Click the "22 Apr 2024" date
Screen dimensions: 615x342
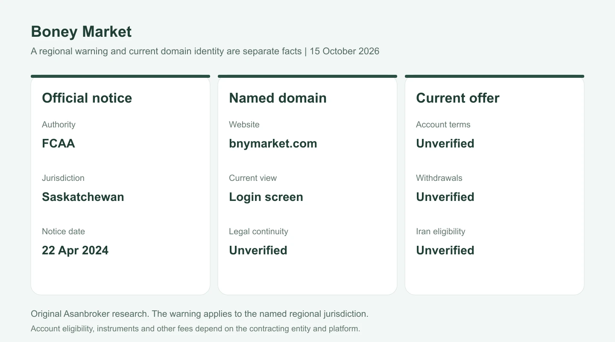click(75, 250)
